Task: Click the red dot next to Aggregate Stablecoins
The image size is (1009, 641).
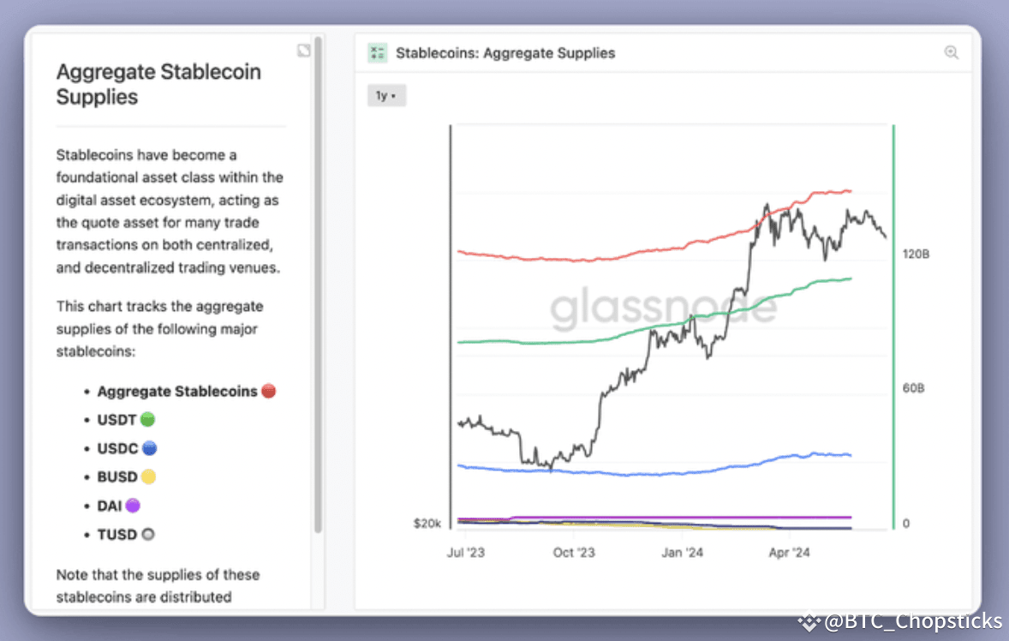Action: tap(269, 392)
